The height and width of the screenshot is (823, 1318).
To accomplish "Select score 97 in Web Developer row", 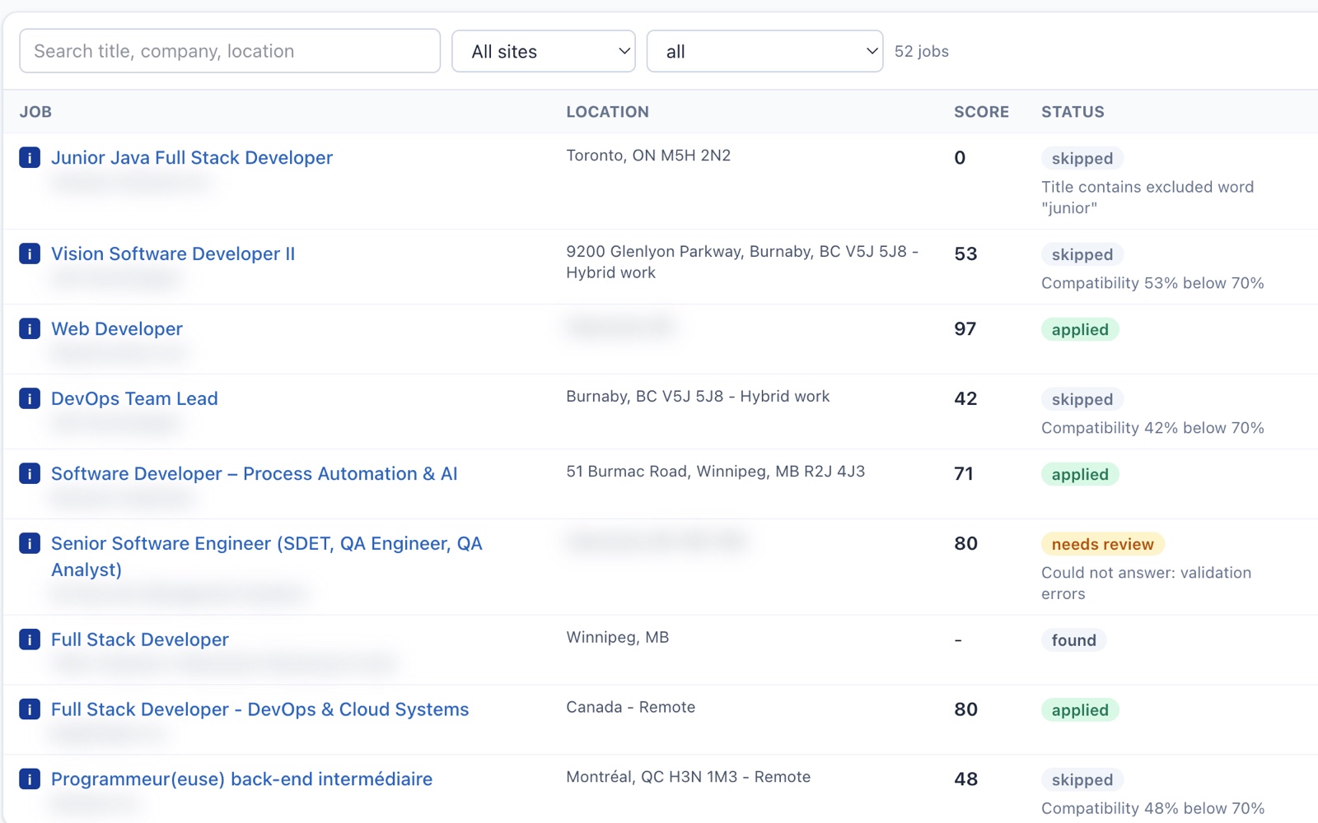I will coord(965,328).
